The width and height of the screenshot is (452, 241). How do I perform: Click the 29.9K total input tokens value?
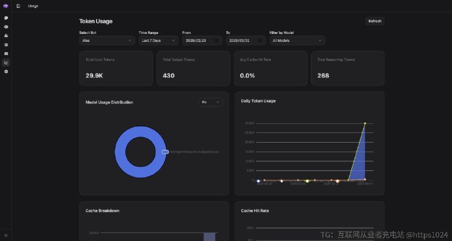[x=94, y=76]
